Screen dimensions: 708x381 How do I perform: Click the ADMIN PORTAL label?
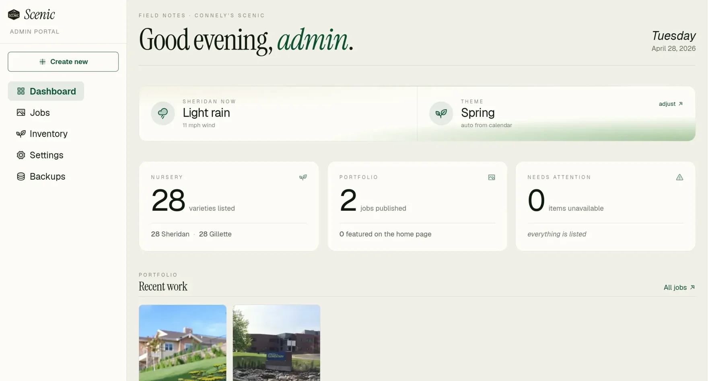(x=35, y=31)
